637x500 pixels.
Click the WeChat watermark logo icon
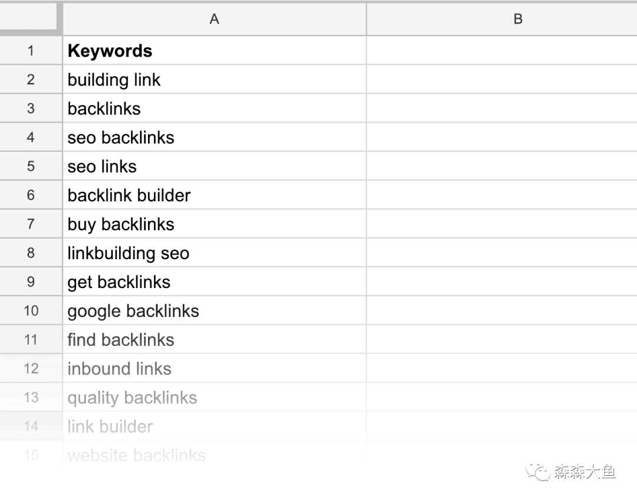539,471
